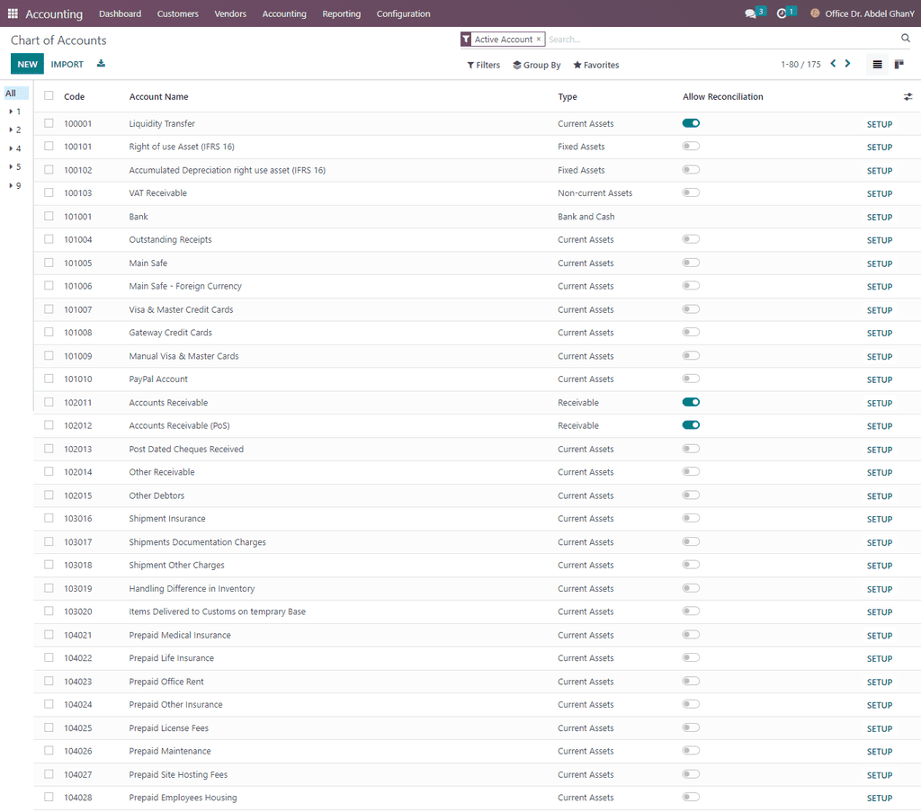This screenshot has width=921, height=812.
Task: Enable reconciliation for Other Debtors
Action: (x=691, y=495)
